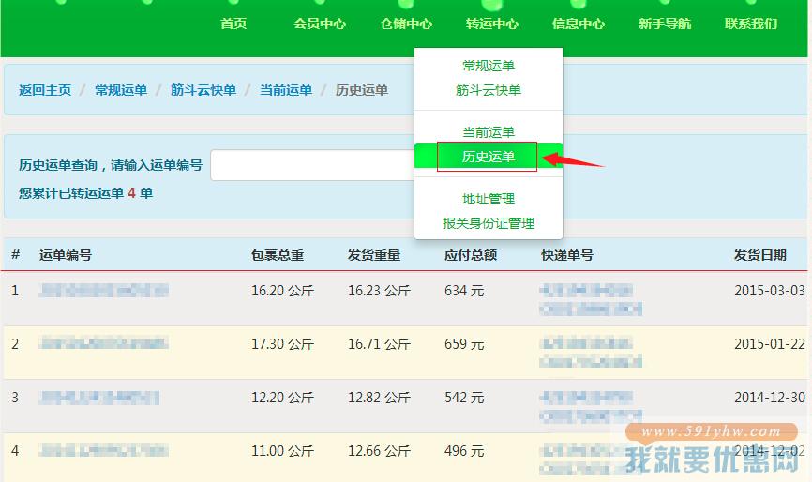This screenshot has height=482, width=812.
Task: Click the 2015-01-22 shipping date
Action: coord(770,344)
